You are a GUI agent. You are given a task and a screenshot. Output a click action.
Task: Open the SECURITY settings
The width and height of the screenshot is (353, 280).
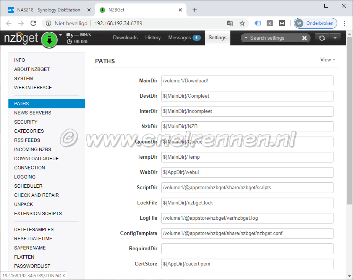26,122
